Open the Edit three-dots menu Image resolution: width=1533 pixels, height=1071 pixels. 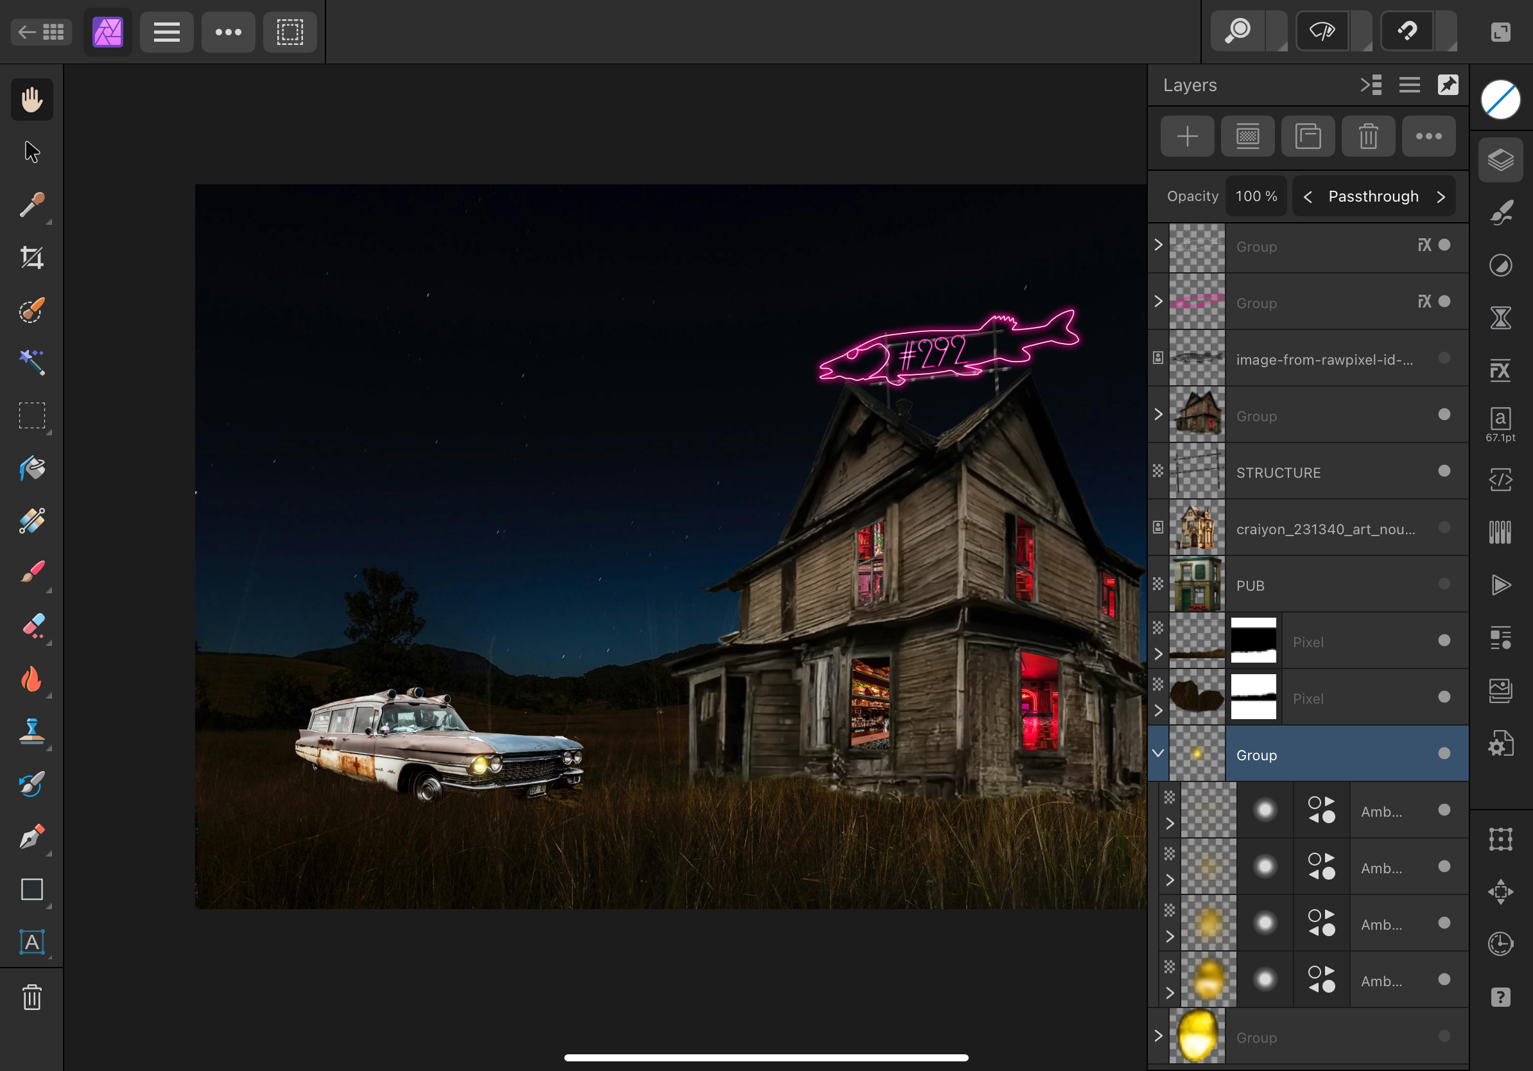click(x=229, y=32)
